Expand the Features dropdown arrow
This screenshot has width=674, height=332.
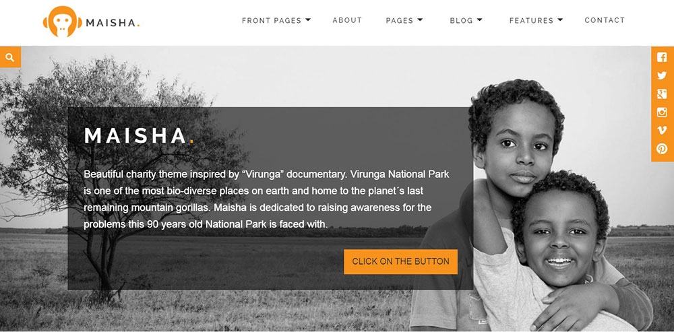click(560, 20)
